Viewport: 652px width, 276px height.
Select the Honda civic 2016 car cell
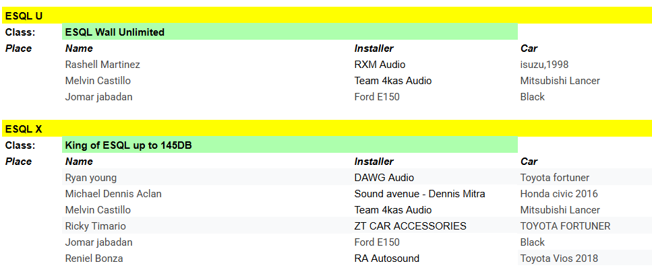(559, 194)
